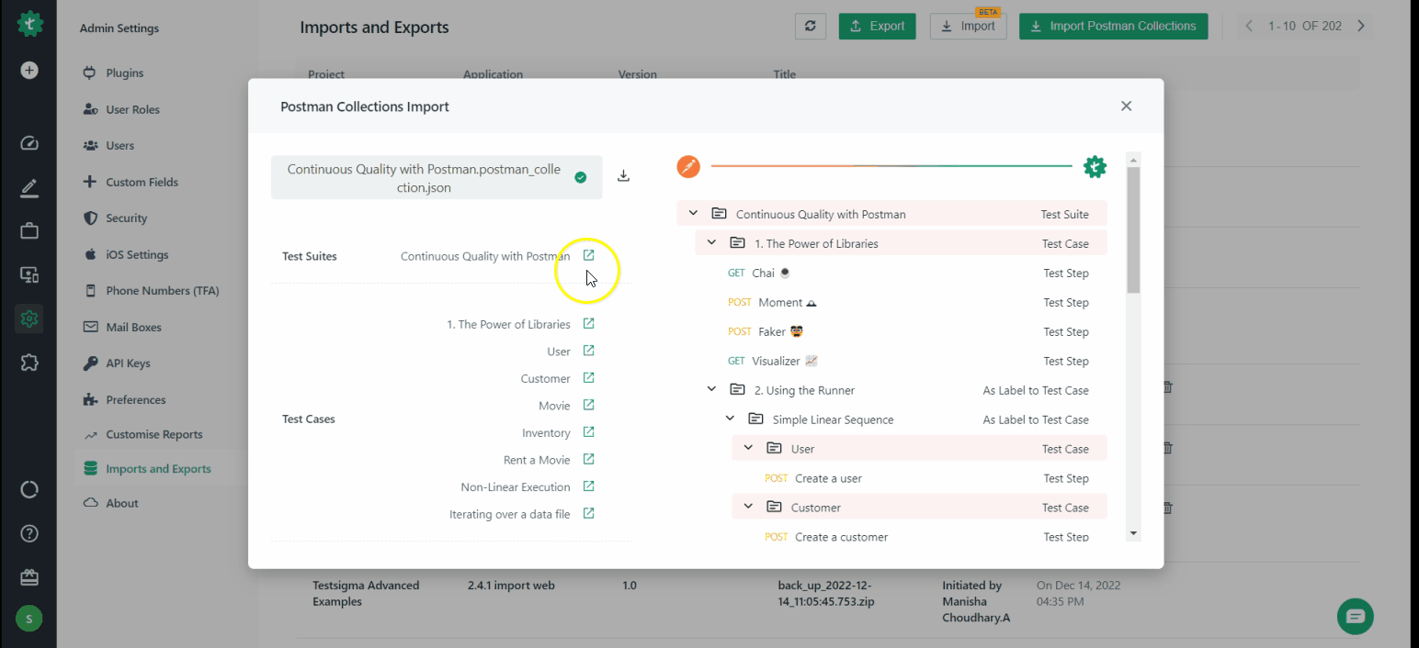
Task: Click Import Postman Collections button
Action: point(1113,26)
